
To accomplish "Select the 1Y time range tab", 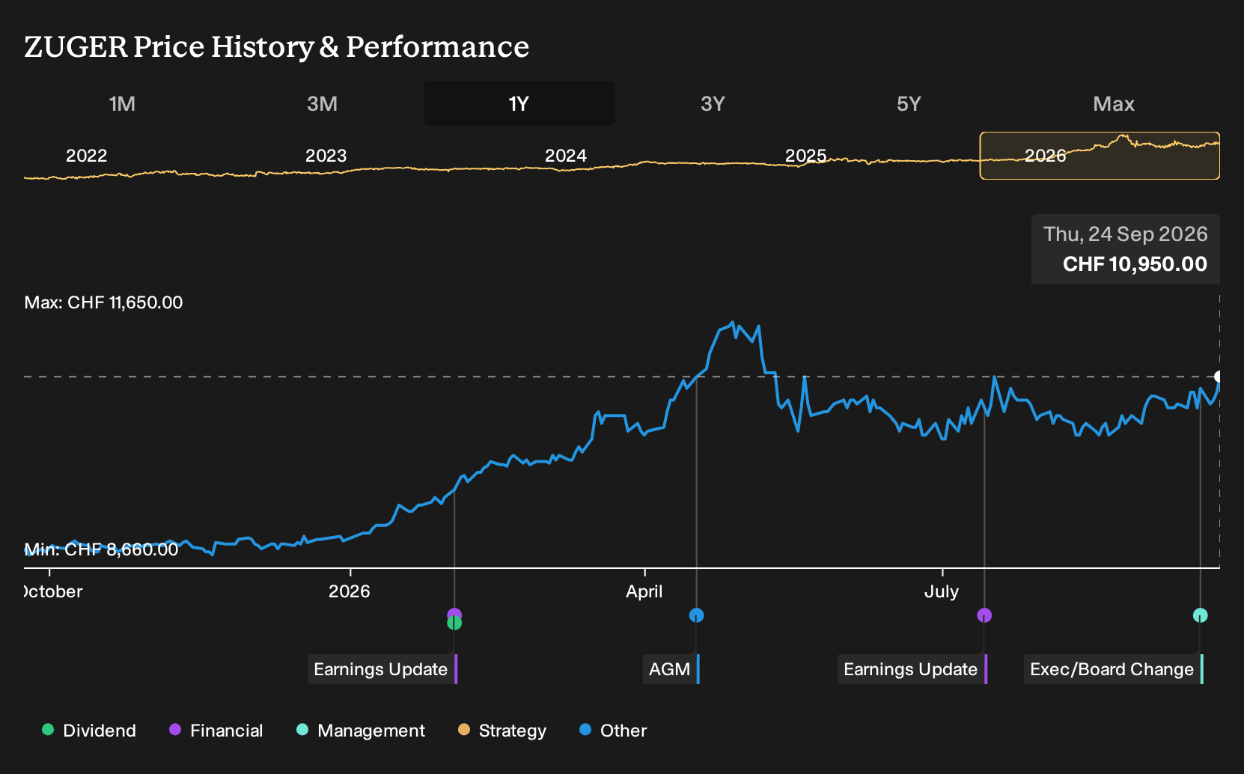I will 519,103.
